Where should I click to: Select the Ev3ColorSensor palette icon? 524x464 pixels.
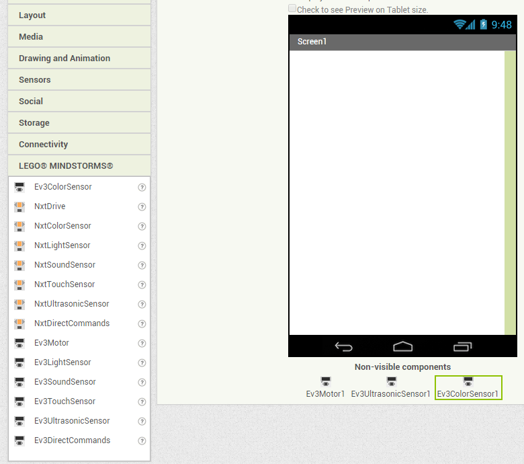(19, 187)
